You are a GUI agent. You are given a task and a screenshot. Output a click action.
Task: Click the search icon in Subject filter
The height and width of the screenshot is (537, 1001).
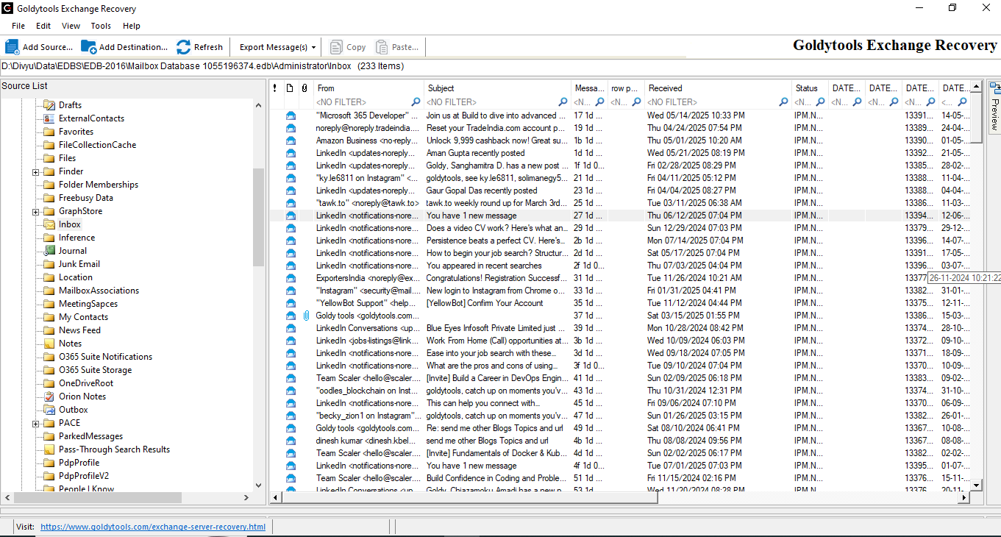click(563, 102)
